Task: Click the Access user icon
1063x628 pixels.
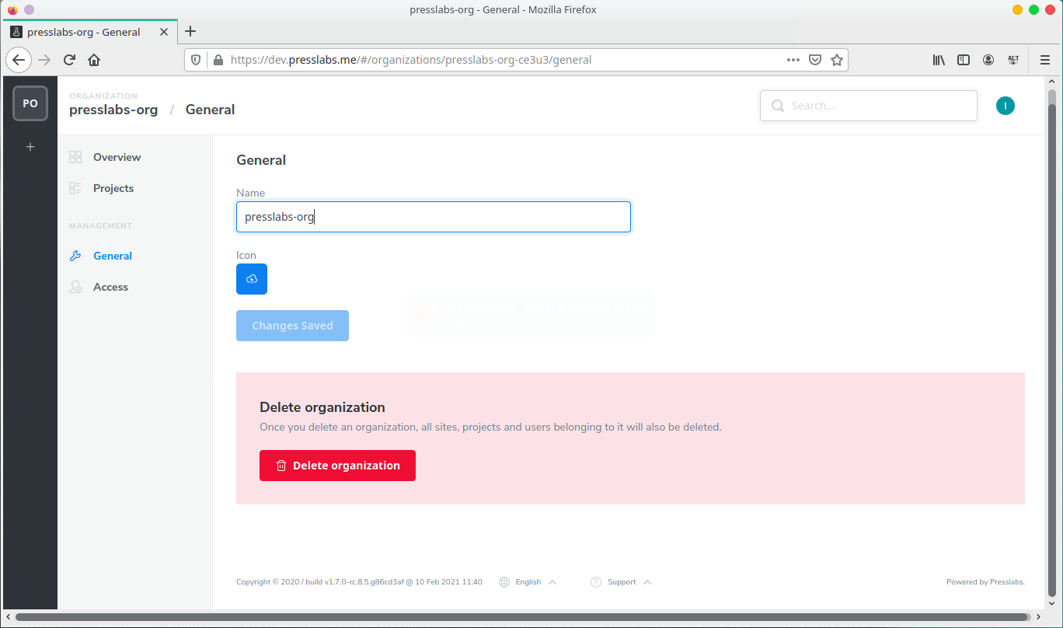Action: coord(75,287)
